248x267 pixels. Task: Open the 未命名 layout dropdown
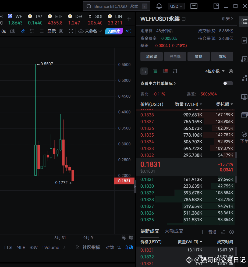coord(90,31)
